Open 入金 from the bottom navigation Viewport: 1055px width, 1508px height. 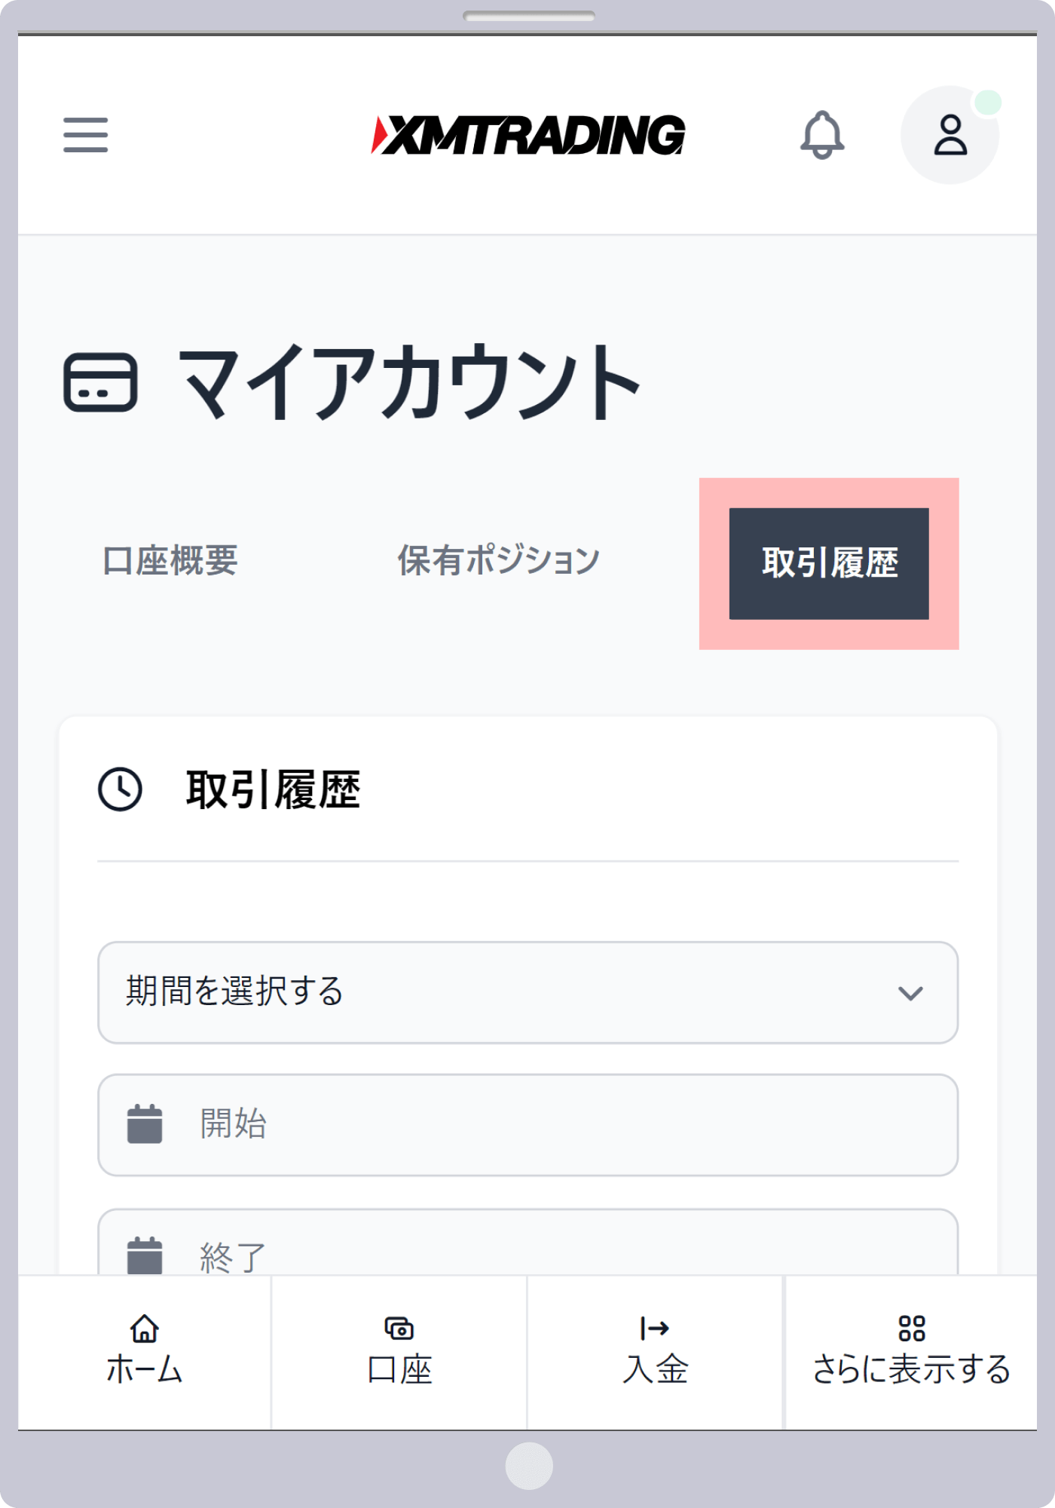pos(654,1350)
